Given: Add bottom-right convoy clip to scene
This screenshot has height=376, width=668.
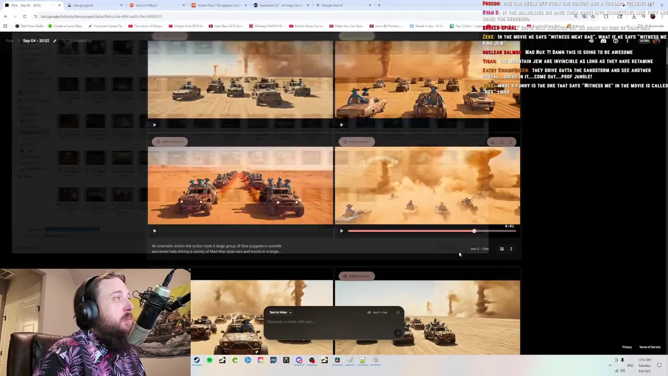Looking at the screenshot, I should (356, 276).
